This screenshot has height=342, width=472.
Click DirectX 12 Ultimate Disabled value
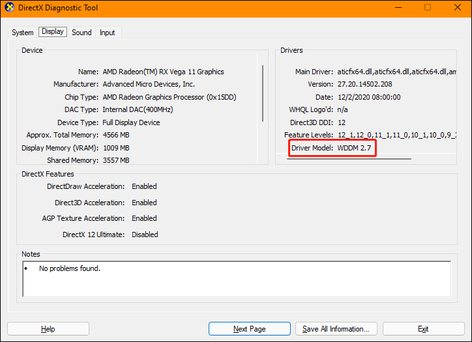pos(145,235)
